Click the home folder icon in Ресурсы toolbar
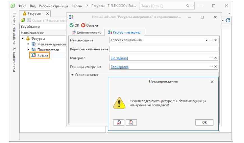The width and height of the screenshot is (244, 143). coord(23,20)
